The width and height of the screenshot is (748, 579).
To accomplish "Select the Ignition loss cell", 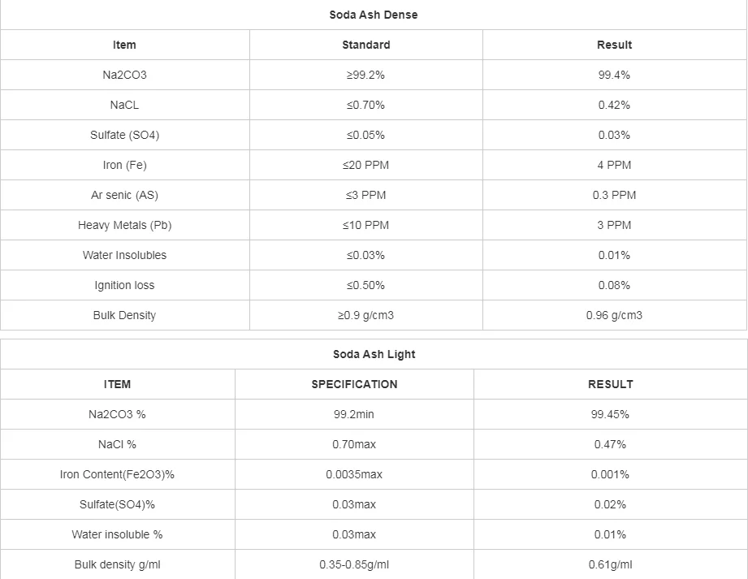I will tap(124, 285).
